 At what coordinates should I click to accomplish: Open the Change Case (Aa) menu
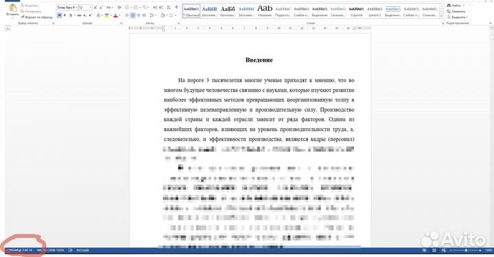[x=109, y=8]
